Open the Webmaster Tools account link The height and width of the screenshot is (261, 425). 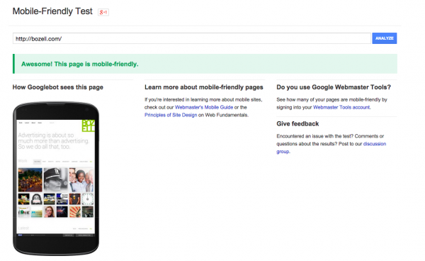coord(341,107)
